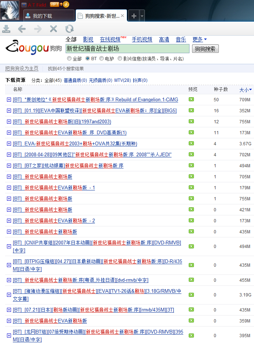The height and width of the screenshot is (350, 254).
Task: Filter by 铃声(0)
Action: (x=140, y=80)
